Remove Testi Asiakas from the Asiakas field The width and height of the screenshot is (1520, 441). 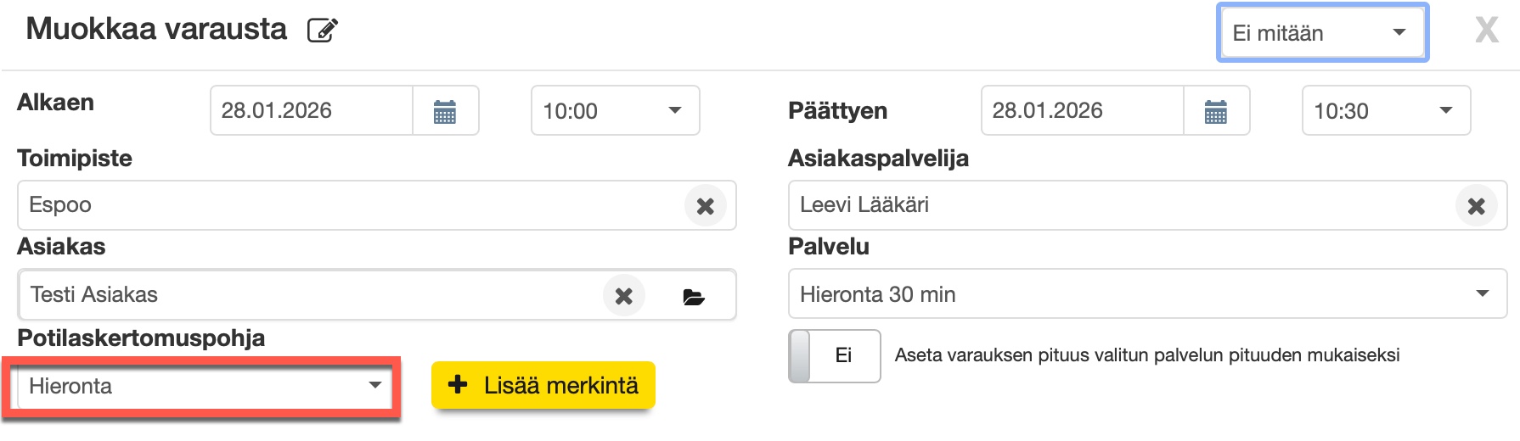coord(624,296)
